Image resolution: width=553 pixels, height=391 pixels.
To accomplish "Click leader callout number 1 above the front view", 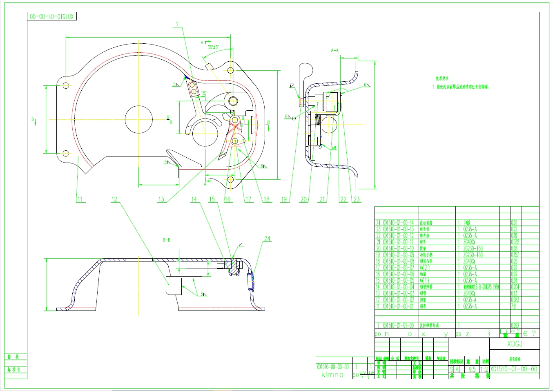I will pyautogui.click(x=177, y=24).
